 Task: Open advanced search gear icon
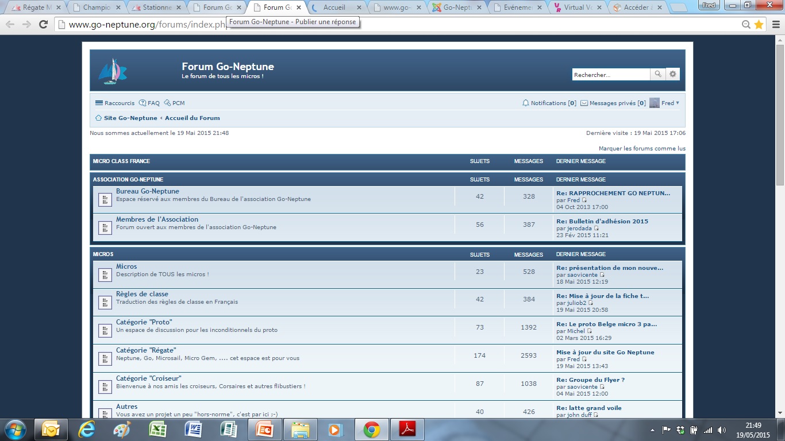(x=673, y=74)
